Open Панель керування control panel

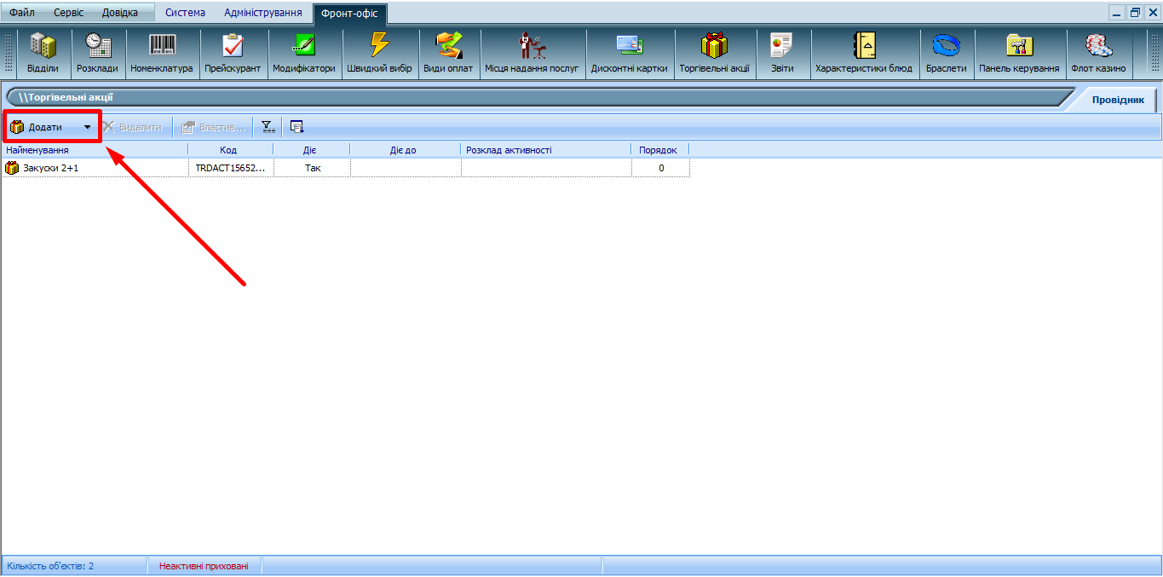click(1019, 53)
